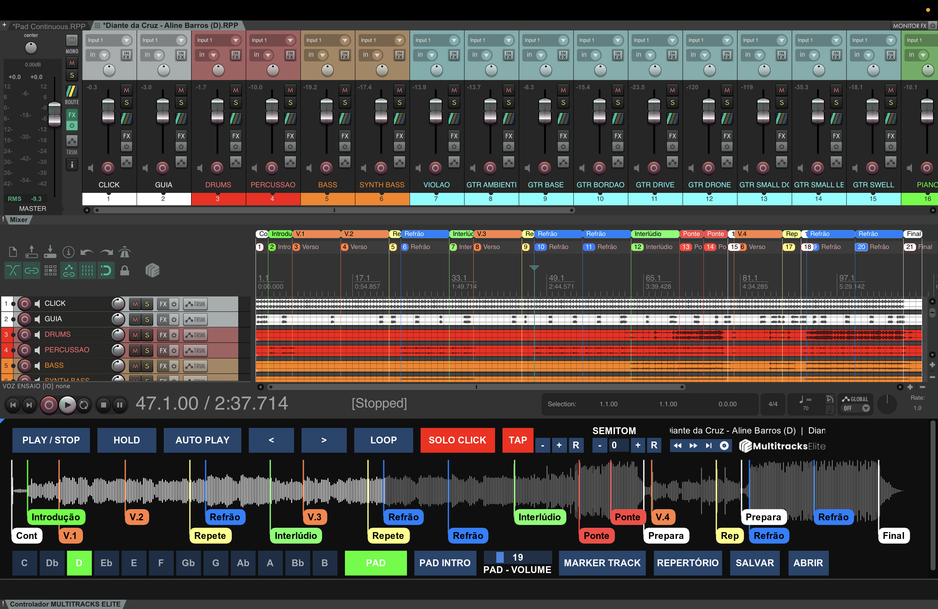Image resolution: width=938 pixels, height=609 pixels.
Task: Open CLICK channel Input 1 dropdown
Action: [126, 40]
